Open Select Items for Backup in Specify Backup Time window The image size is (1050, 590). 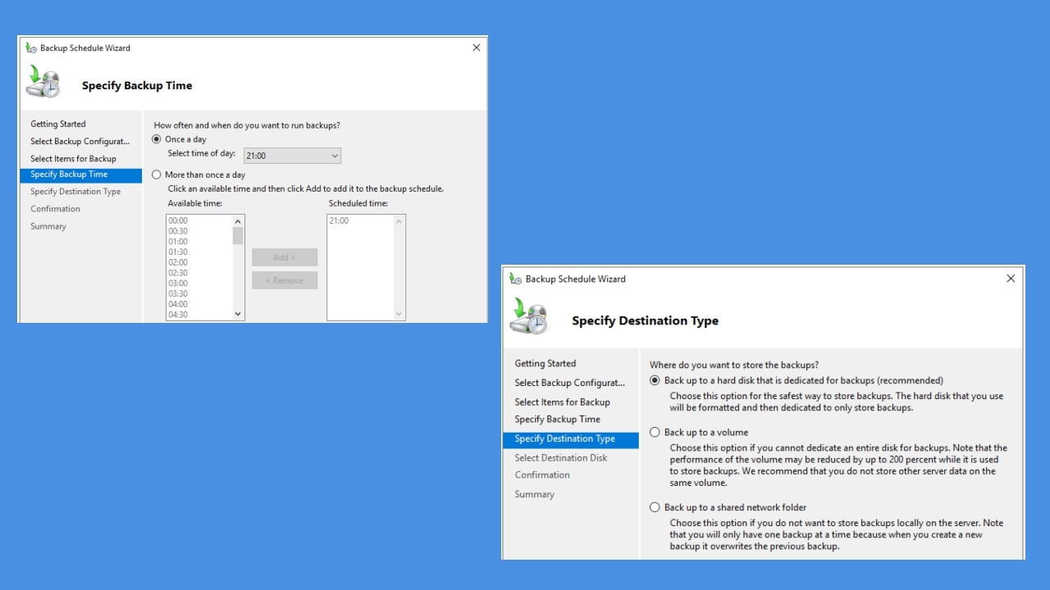click(74, 159)
